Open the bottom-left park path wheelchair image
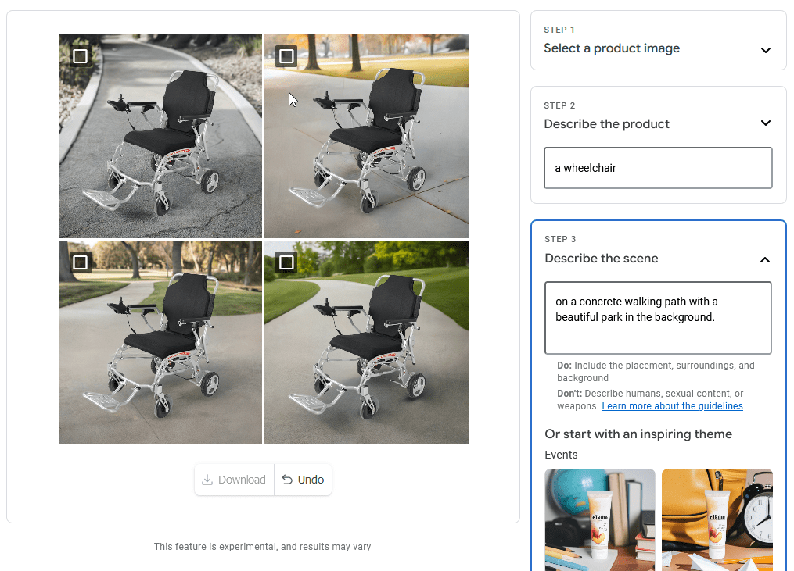Image resolution: width=794 pixels, height=571 pixels. tap(160, 342)
